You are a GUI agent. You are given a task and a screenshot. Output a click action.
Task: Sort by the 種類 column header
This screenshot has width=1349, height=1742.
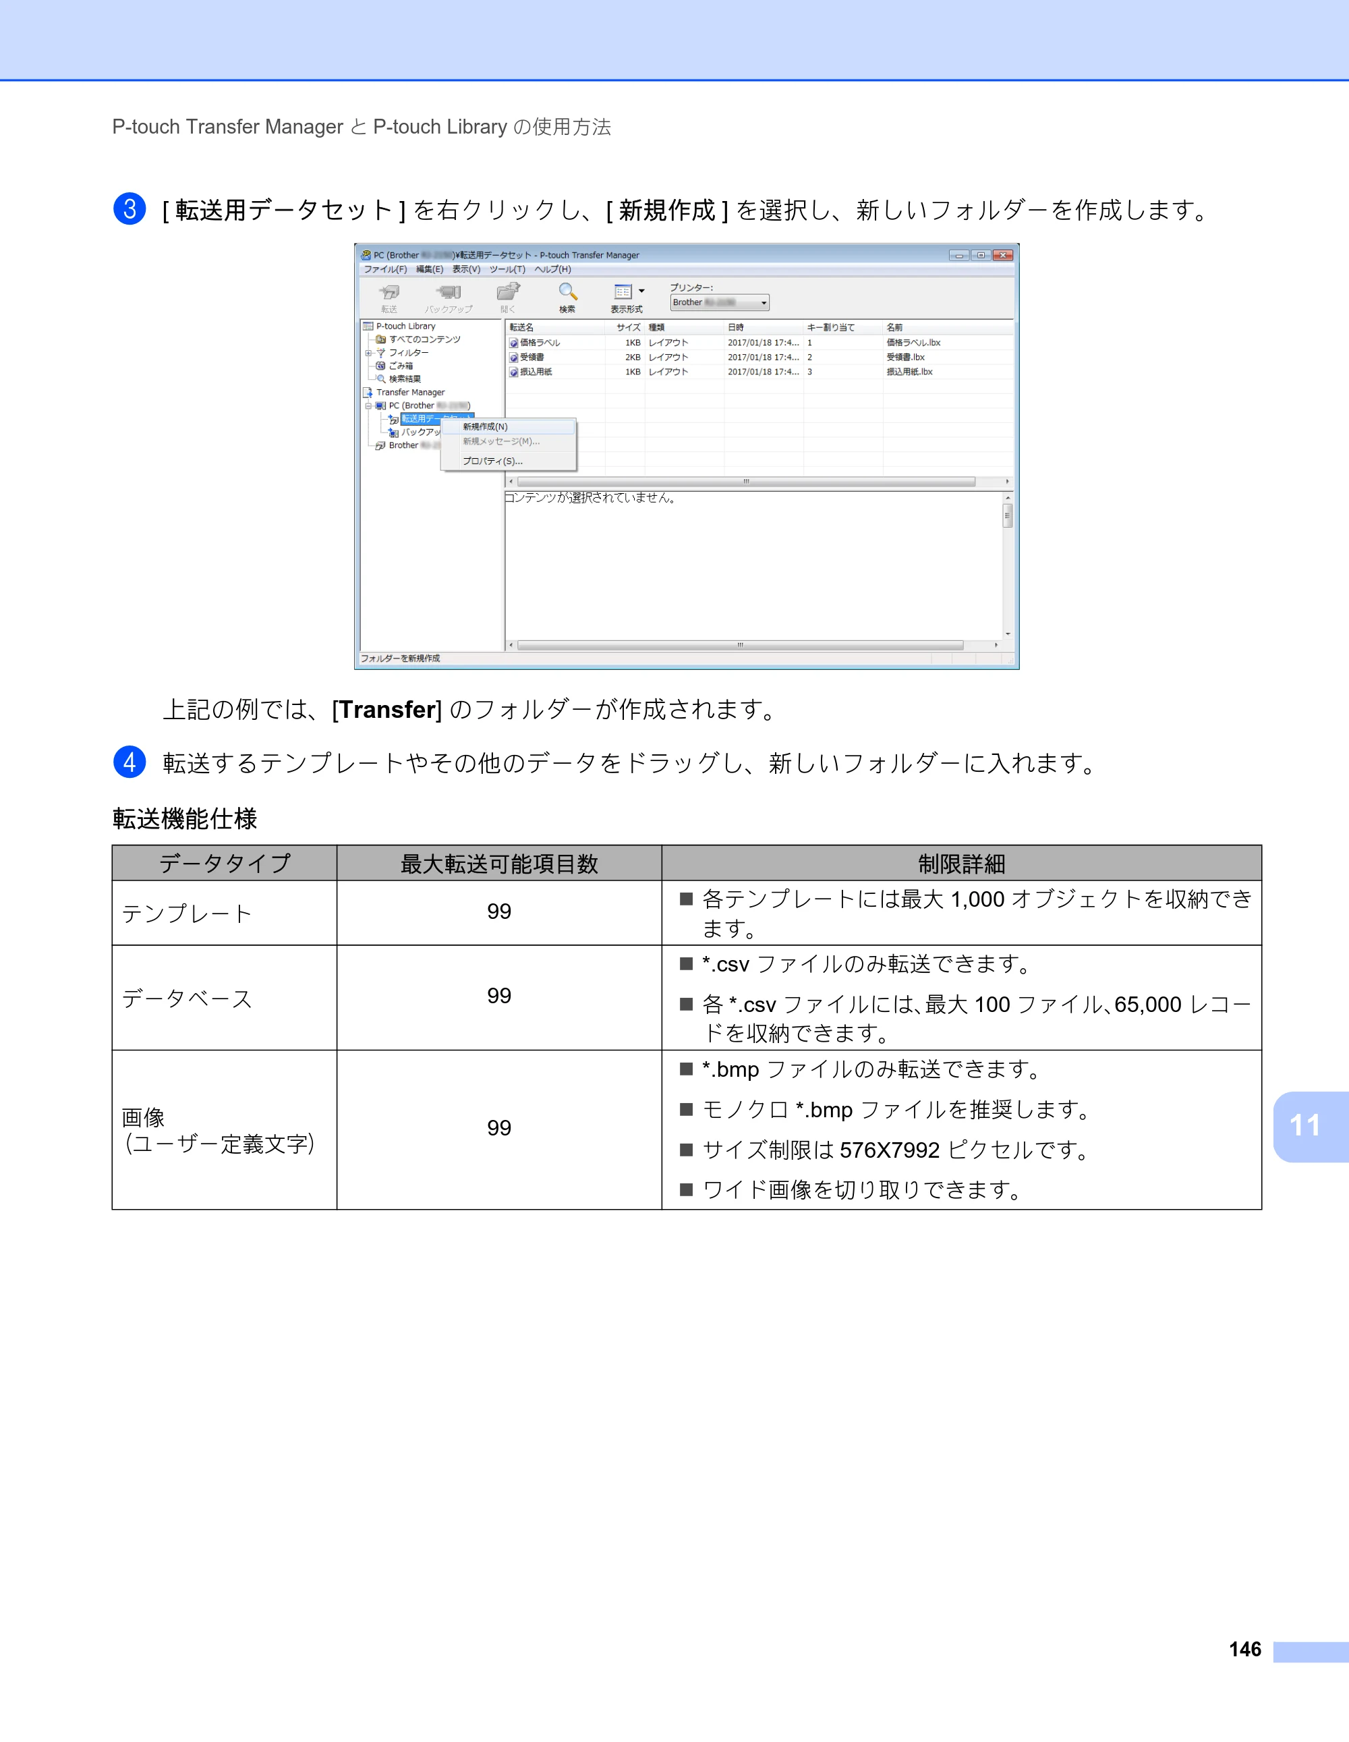684,328
